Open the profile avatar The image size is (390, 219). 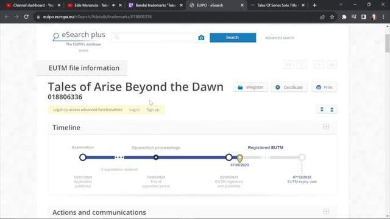coord(374,17)
